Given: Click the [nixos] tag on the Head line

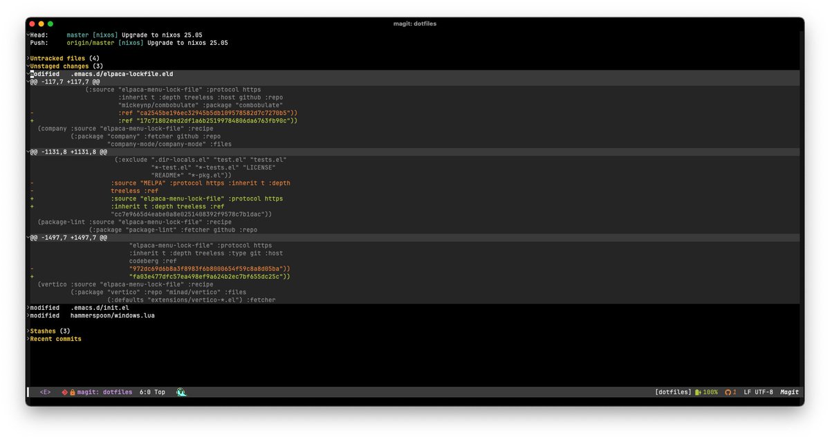Looking at the screenshot, I should coord(105,35).
